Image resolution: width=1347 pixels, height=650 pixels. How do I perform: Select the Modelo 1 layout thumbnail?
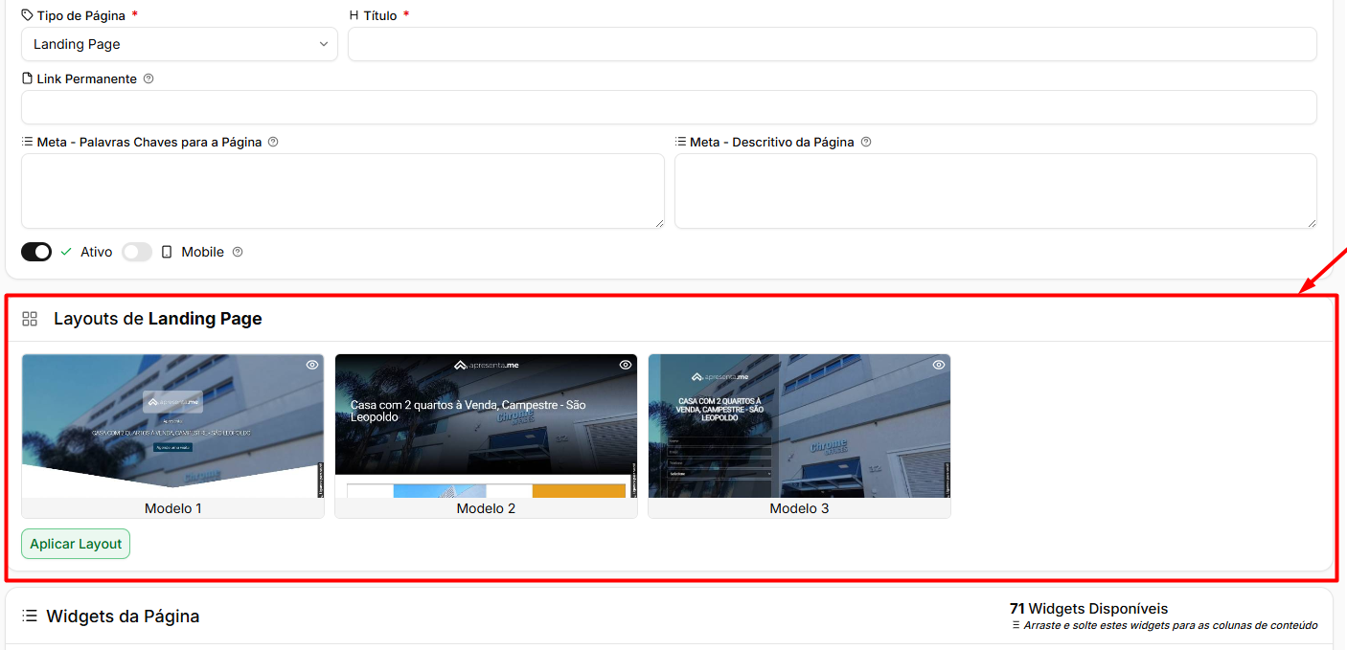[172, 426]
